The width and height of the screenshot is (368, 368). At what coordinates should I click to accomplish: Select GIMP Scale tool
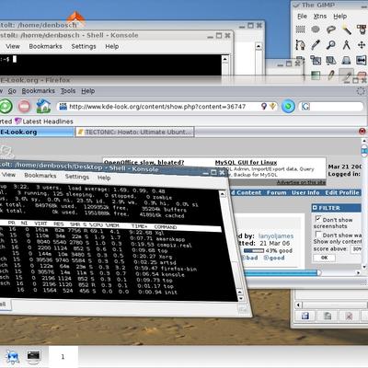[316, 60]
